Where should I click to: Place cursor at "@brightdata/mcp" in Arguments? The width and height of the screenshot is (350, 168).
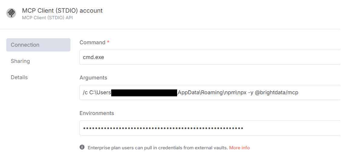pyautogui.click(x=277, y=92)
